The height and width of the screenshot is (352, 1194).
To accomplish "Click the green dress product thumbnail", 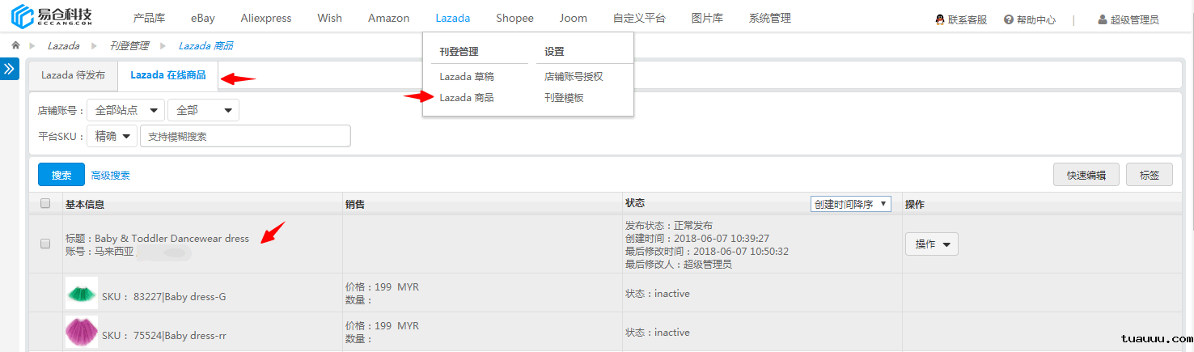I will click(x=81, y=293).
